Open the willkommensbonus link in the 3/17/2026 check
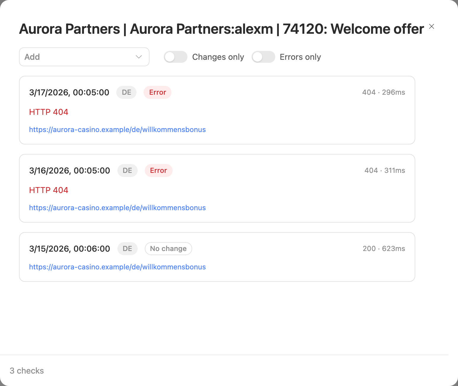 (117, 130)
